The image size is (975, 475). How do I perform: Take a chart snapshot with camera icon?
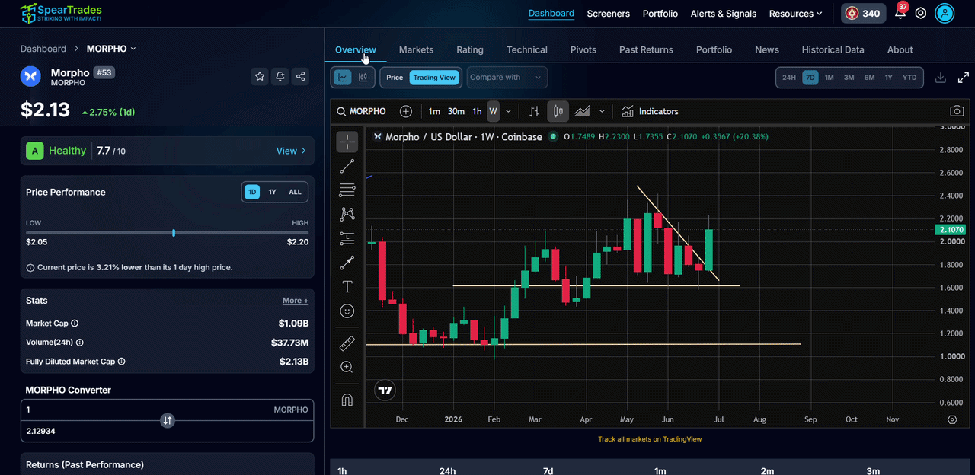point(957,111)
